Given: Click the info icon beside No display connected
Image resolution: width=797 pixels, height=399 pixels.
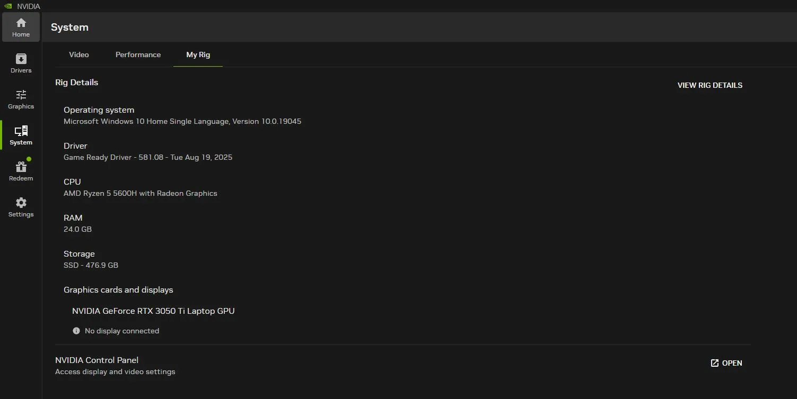Looking at the screenshot, I should (x=76, y=331).
